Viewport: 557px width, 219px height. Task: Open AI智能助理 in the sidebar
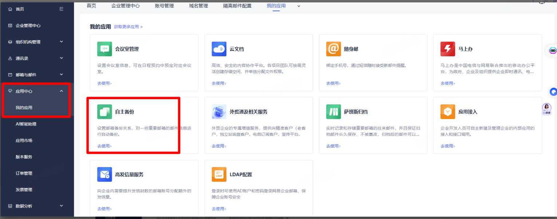[26, 124]
